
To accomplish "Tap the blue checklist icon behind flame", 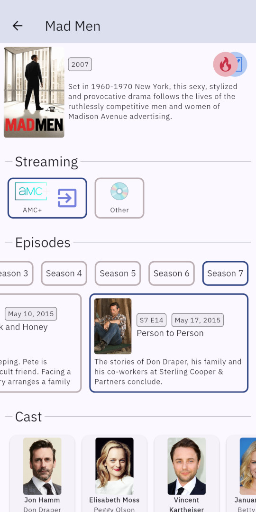I will click(x=241, y=64).
